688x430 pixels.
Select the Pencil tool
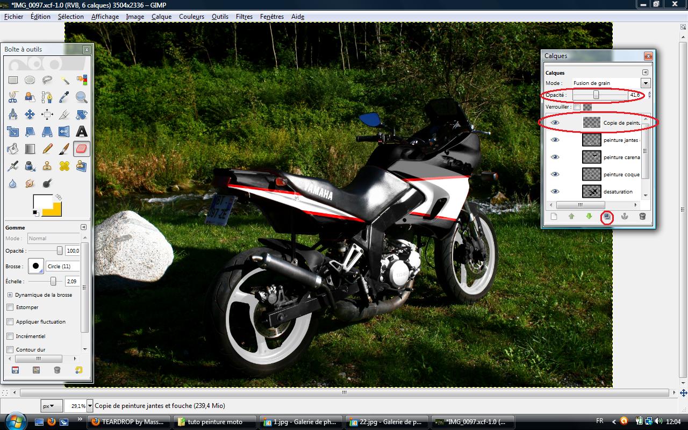[47, 149]
